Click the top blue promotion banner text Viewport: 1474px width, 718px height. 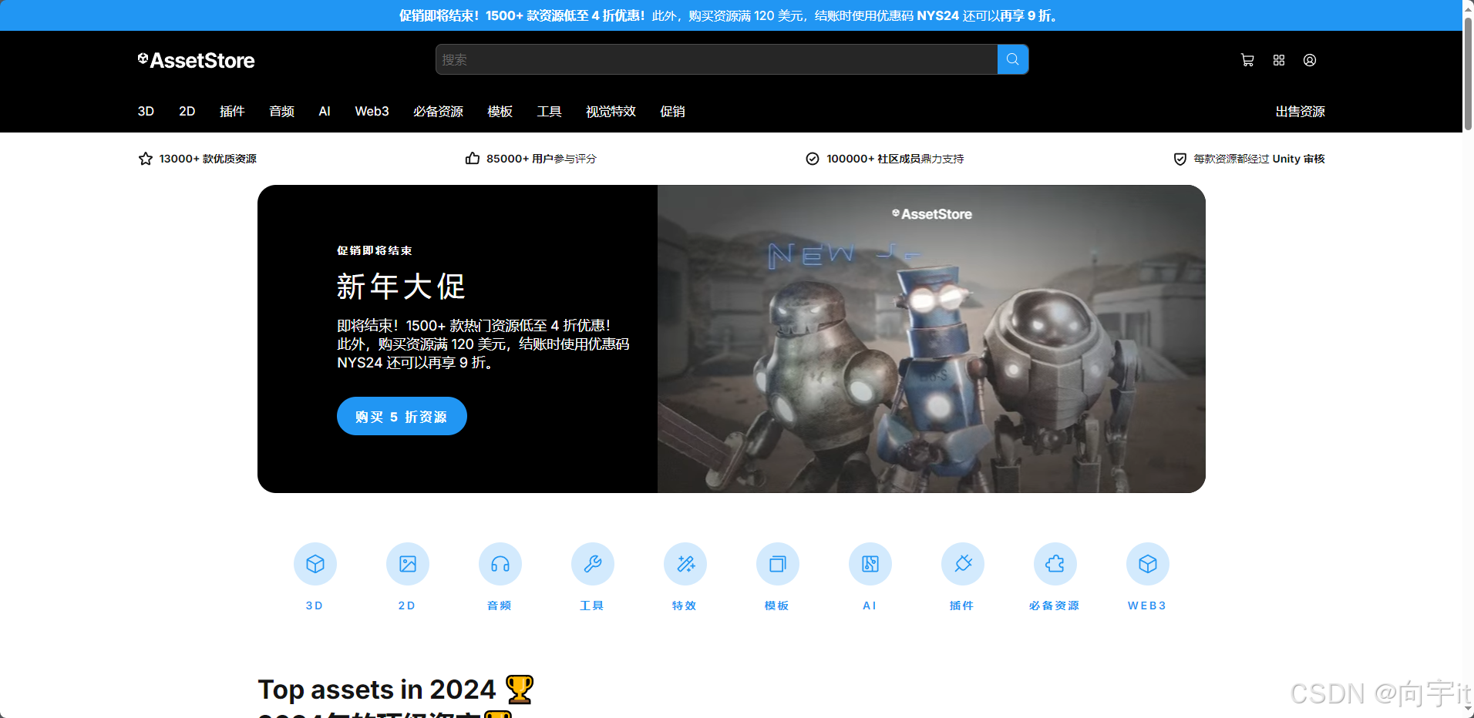point(731,15)
